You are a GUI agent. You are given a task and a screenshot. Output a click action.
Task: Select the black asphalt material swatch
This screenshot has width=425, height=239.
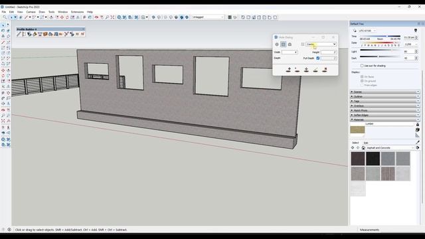click(x=373, y=159)
